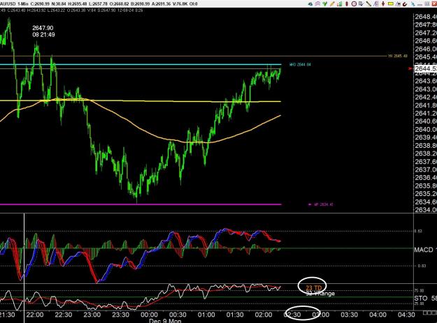Click the MACD indicator label
437x323 pixels.
tap(424, 250)
